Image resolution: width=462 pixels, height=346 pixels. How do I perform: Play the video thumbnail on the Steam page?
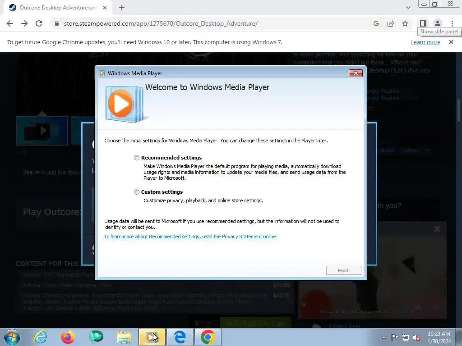click(x=42, y=131)
